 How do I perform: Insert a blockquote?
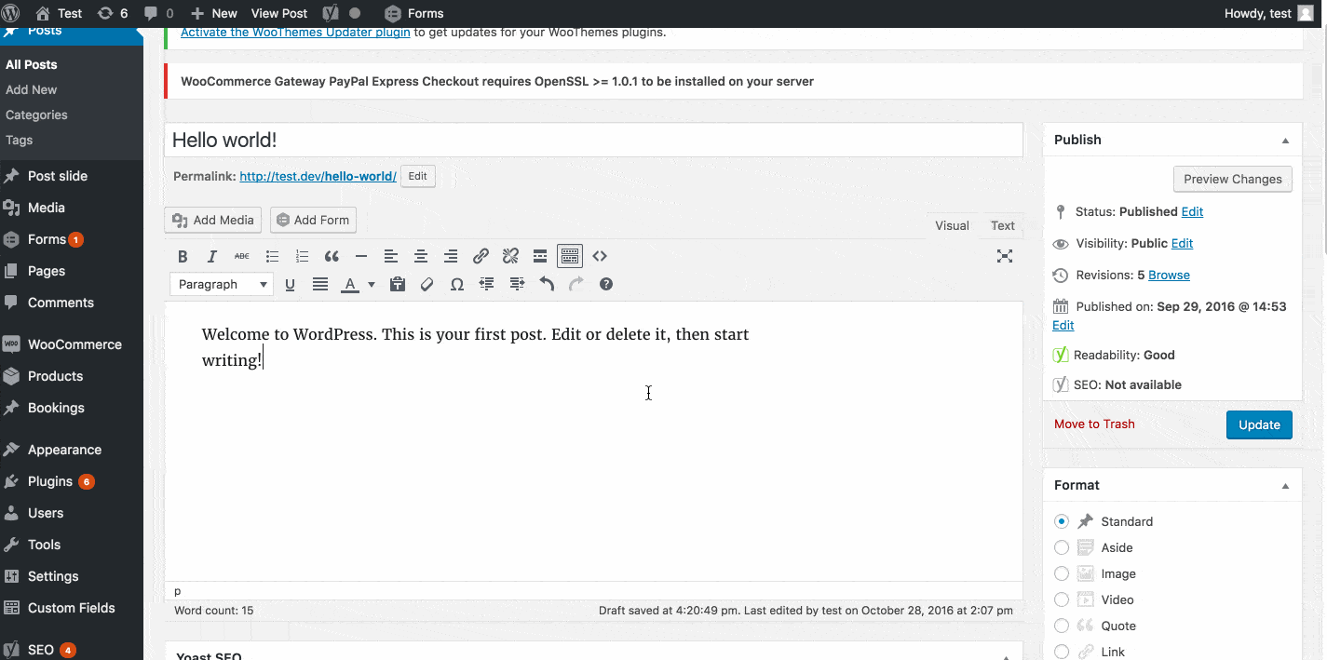pos(332,256)
